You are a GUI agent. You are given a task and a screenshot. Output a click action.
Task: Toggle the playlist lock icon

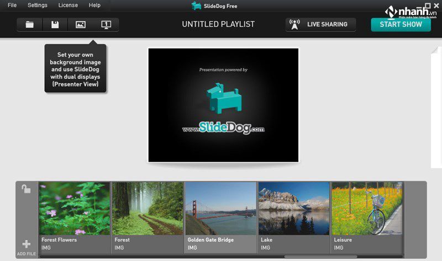click(x=26, y=189)
